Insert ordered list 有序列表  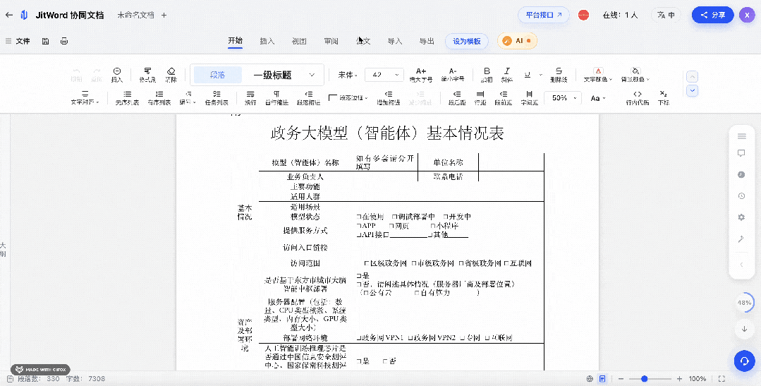click(159, 97)
